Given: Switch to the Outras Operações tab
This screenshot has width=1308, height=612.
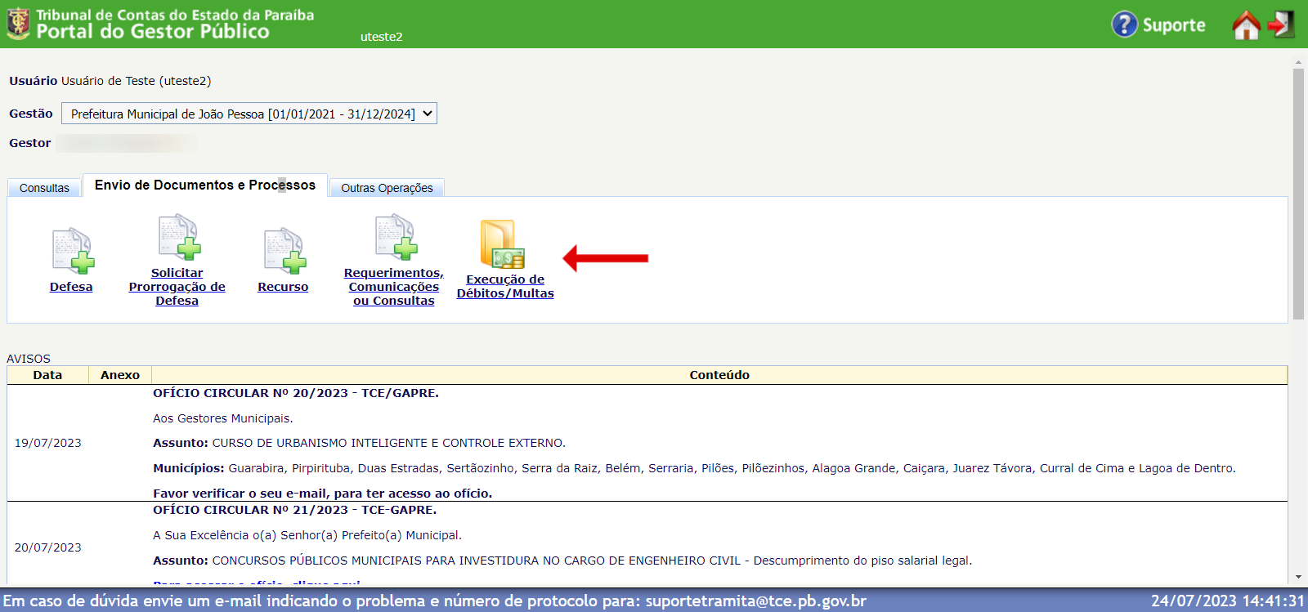Looking at the screenshot, I should [387, 188].
